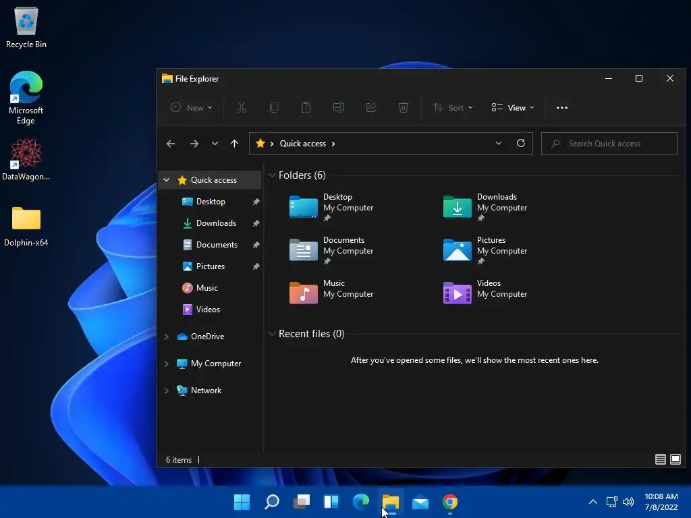691x518 pixels.
Task: Select the Microsoft Edge desktop shortcut
Action: 26,98
